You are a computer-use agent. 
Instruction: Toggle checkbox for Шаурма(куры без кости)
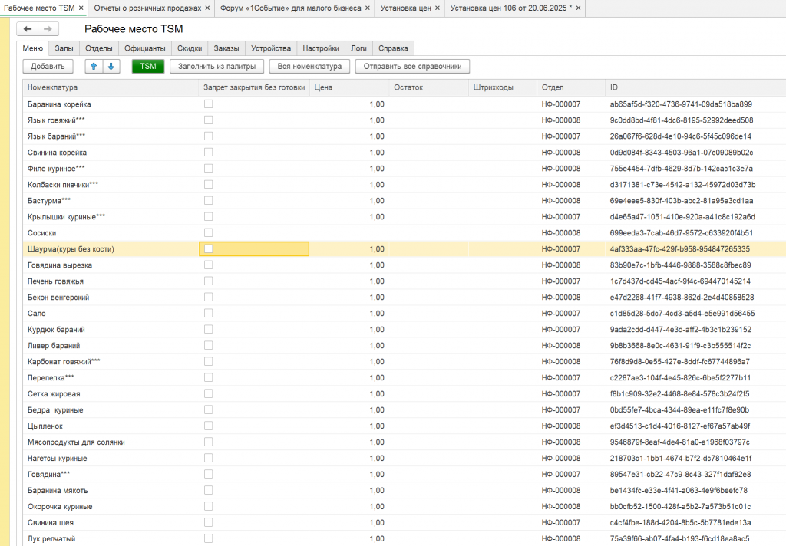[x=209, y=248]
